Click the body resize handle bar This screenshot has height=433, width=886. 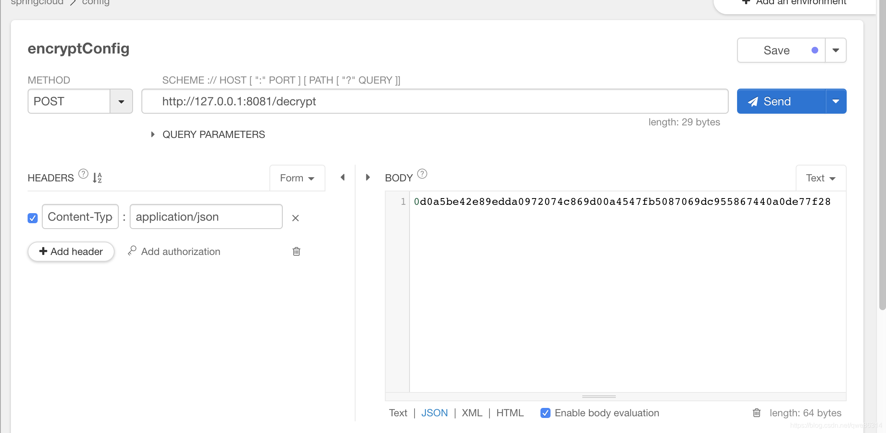599,396
